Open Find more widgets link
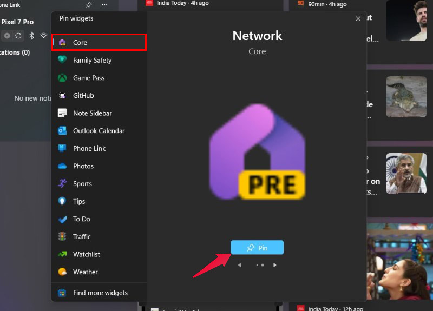The height and width of the screenshot is (311, 433). (100, 293)
